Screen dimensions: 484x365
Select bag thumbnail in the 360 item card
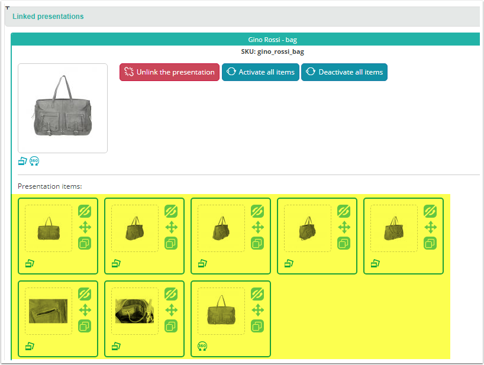tap(221, 311)
